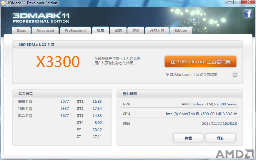Click the 负载 load button
This screenshot has width=256, height=160.
(x=188, y=138)
